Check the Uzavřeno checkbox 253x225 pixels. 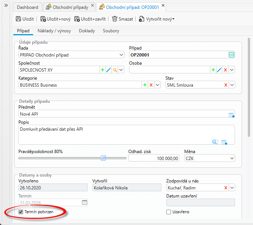coord(169,212)
